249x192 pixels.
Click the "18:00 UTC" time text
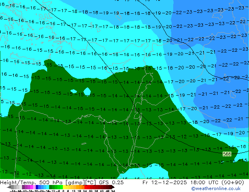[205, 182]
